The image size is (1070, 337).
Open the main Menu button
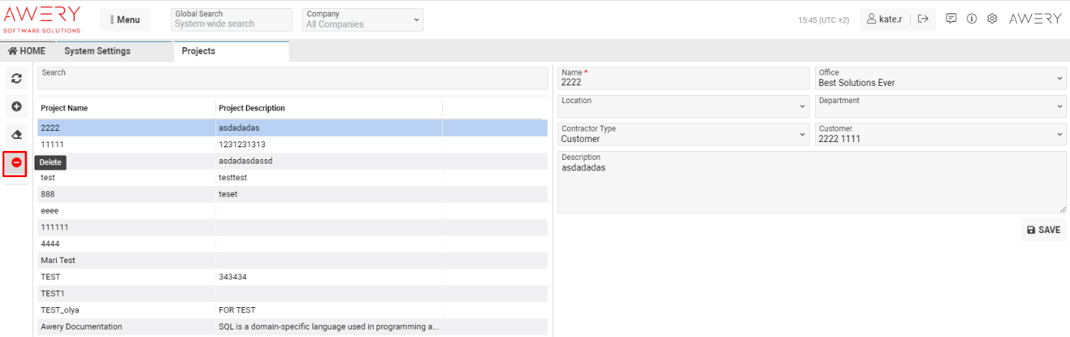pos(124,19)
